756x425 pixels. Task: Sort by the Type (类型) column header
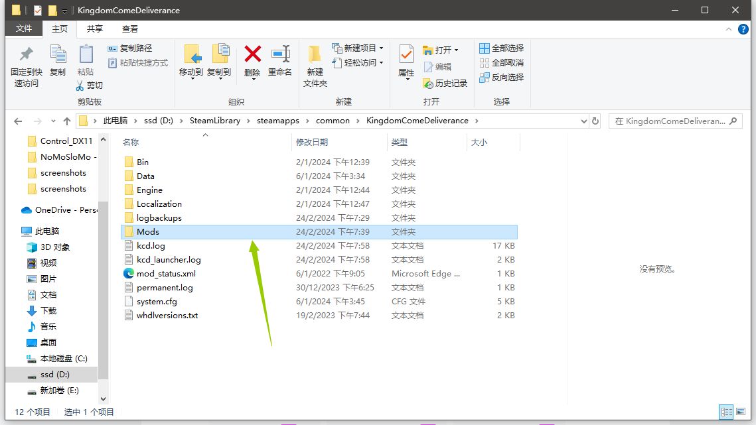tap(399, 142)
